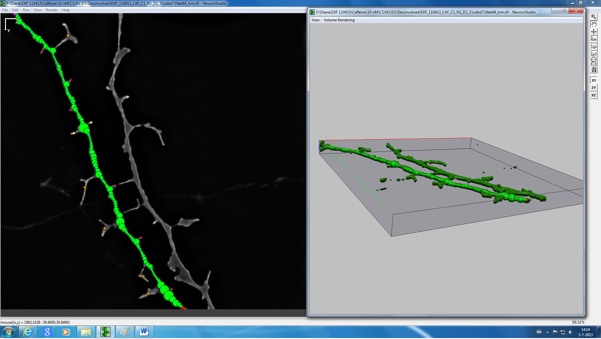Open View menu in 3D window
This screenshot has height=339, width=601.
[x=316, y=20]
